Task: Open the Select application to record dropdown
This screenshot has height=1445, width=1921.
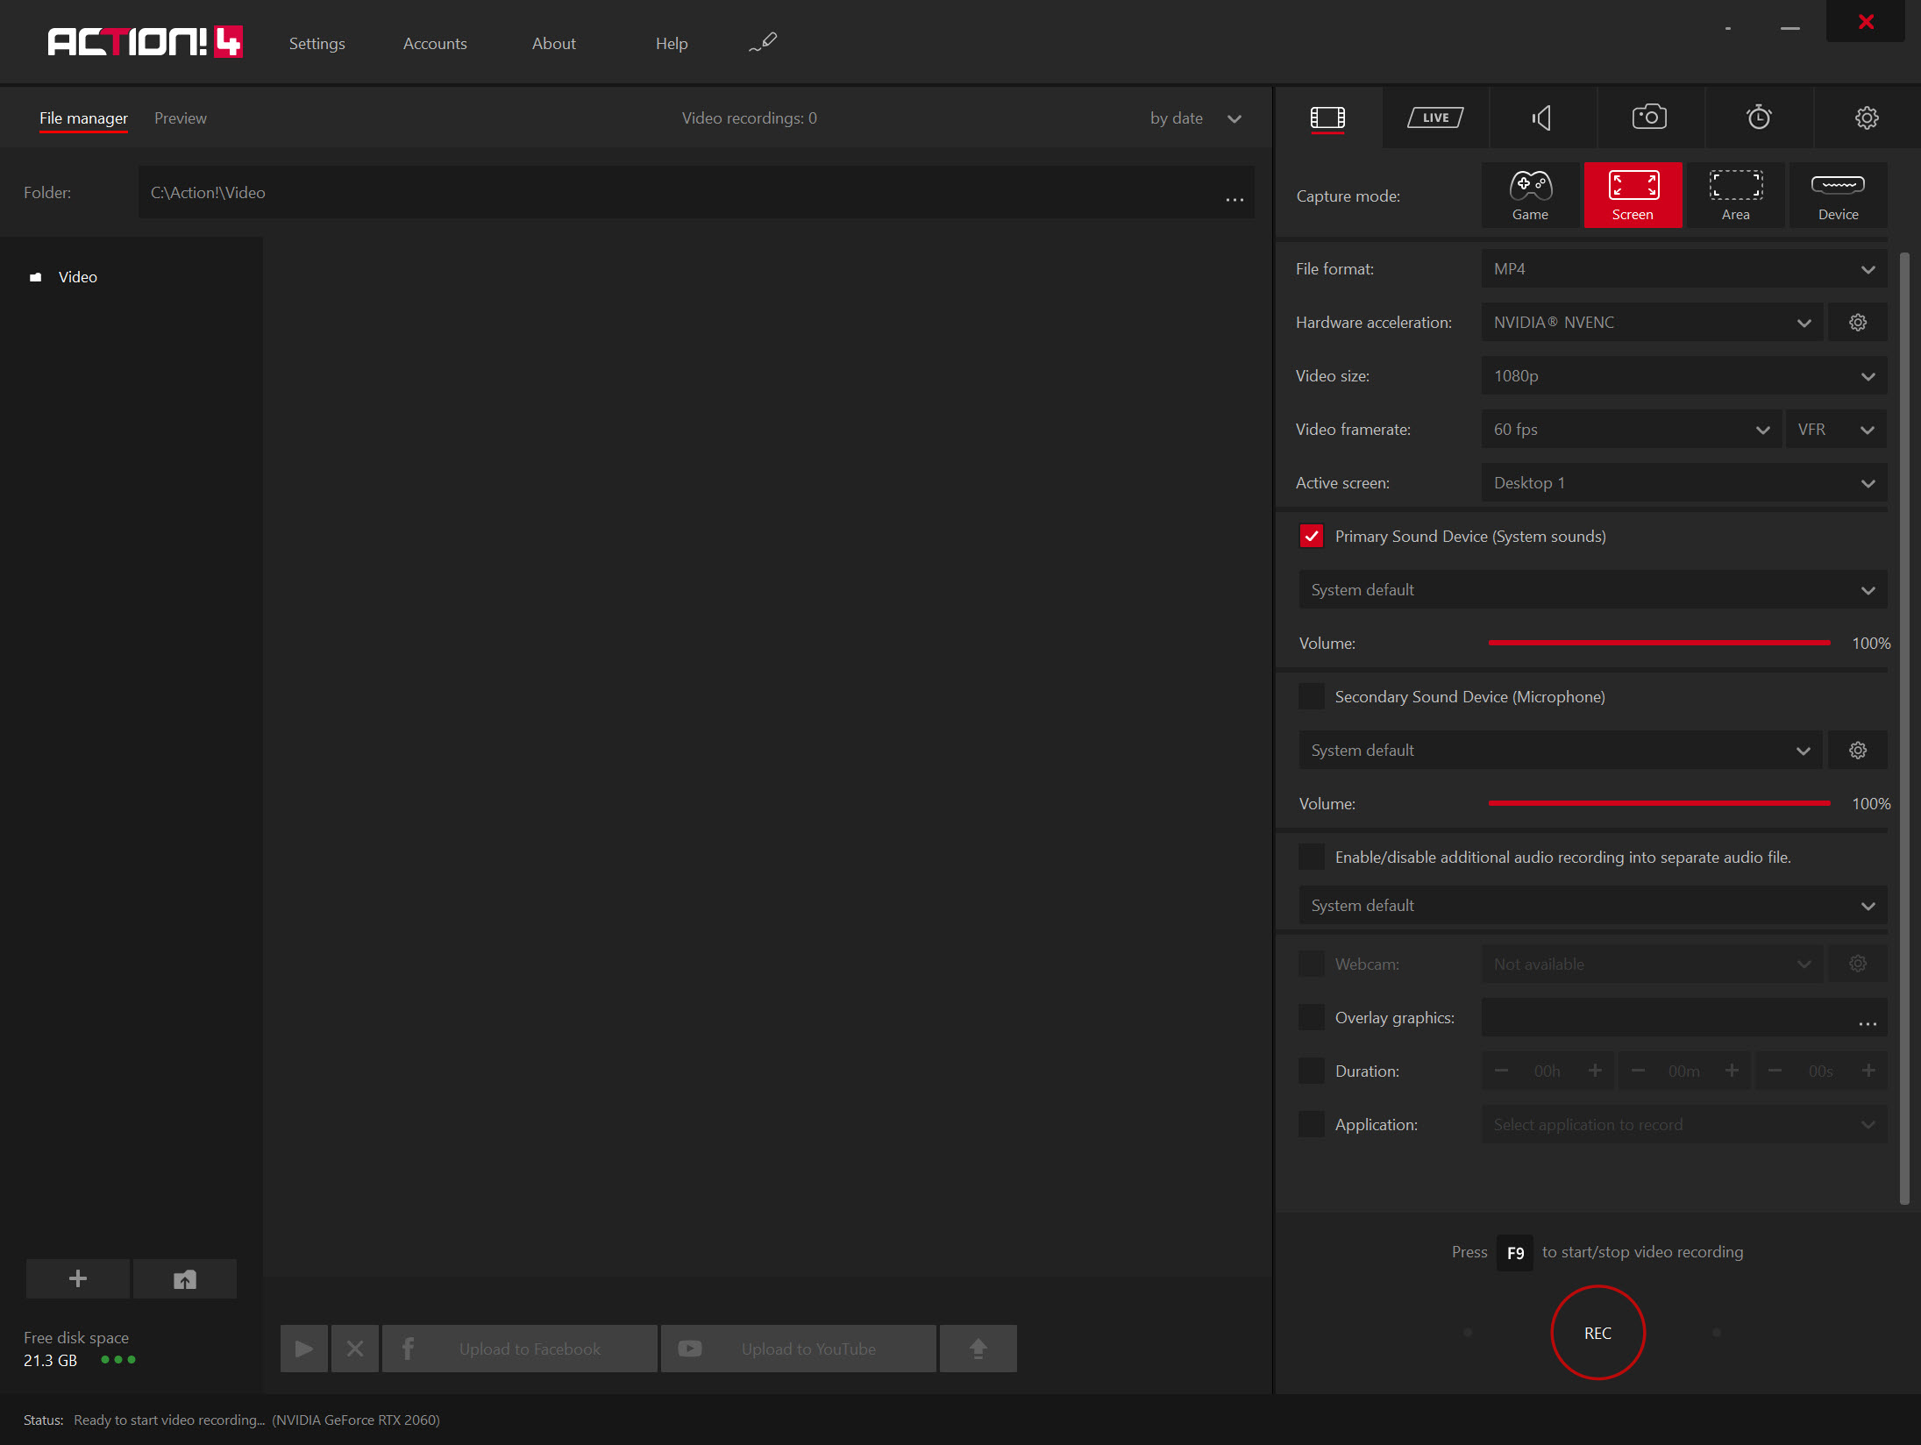Action: (1684, 1124)
